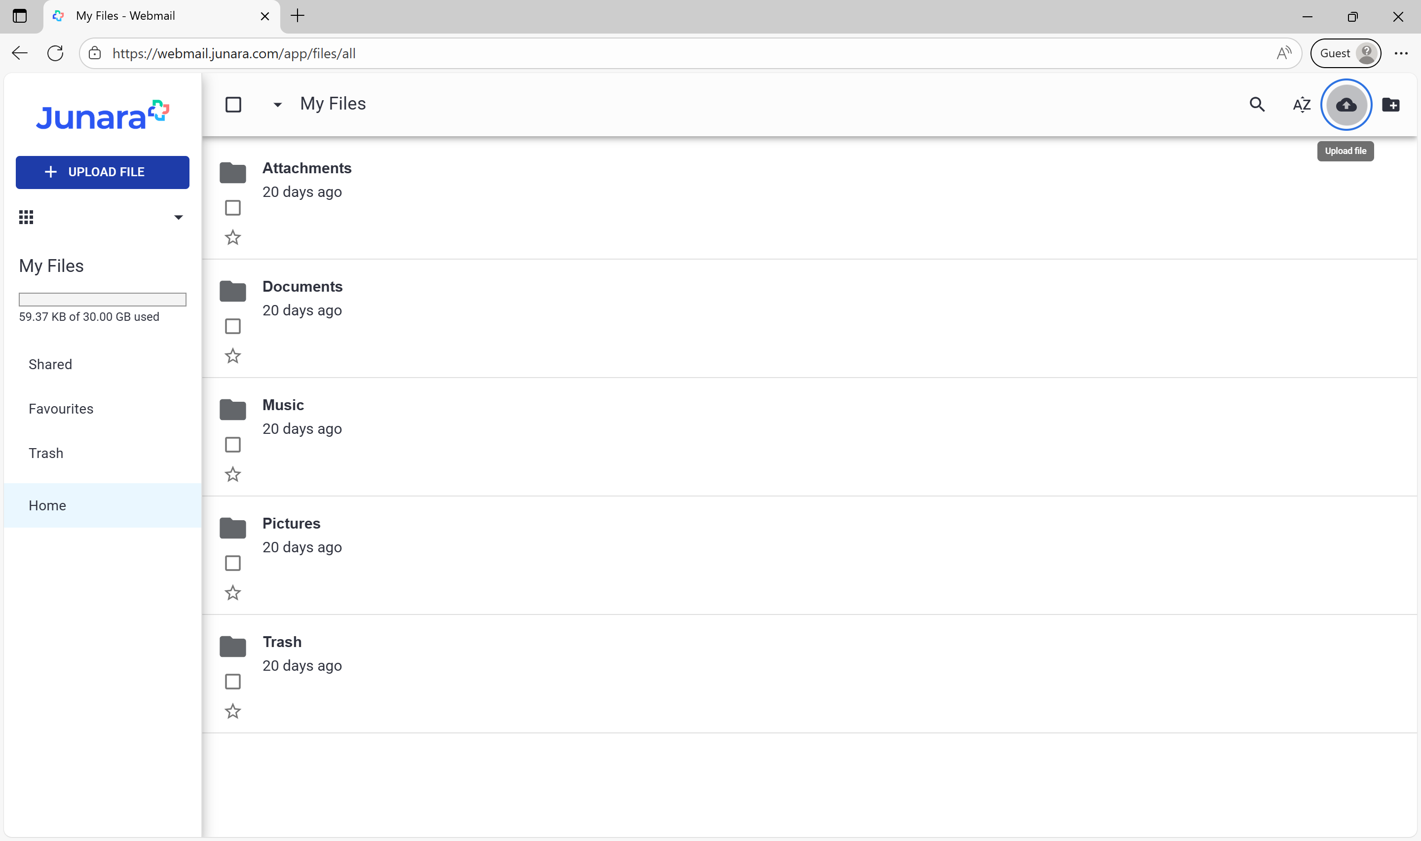Click the Attachments folder icon
The width and height of the screenshot is (1421, 841).
(233, 172)
